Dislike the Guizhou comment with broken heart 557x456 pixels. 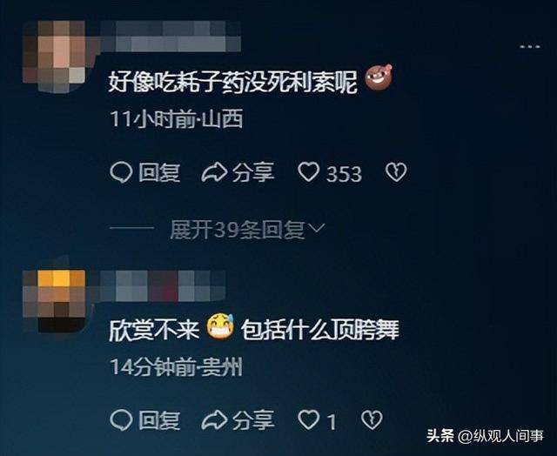(x=372, y=420)
